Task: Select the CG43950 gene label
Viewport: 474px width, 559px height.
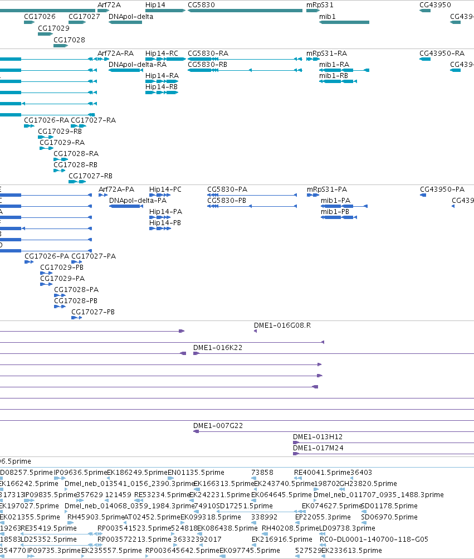Action: [x=435, y=5]
